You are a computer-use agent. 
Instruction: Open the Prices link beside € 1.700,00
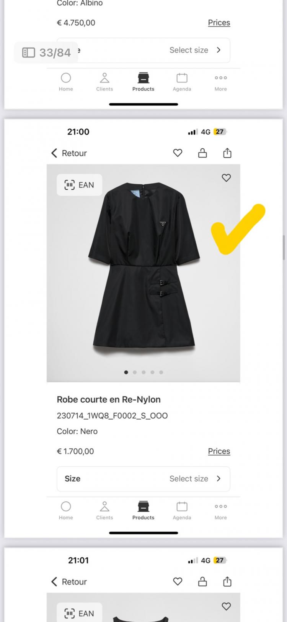(x=219, y=451)
